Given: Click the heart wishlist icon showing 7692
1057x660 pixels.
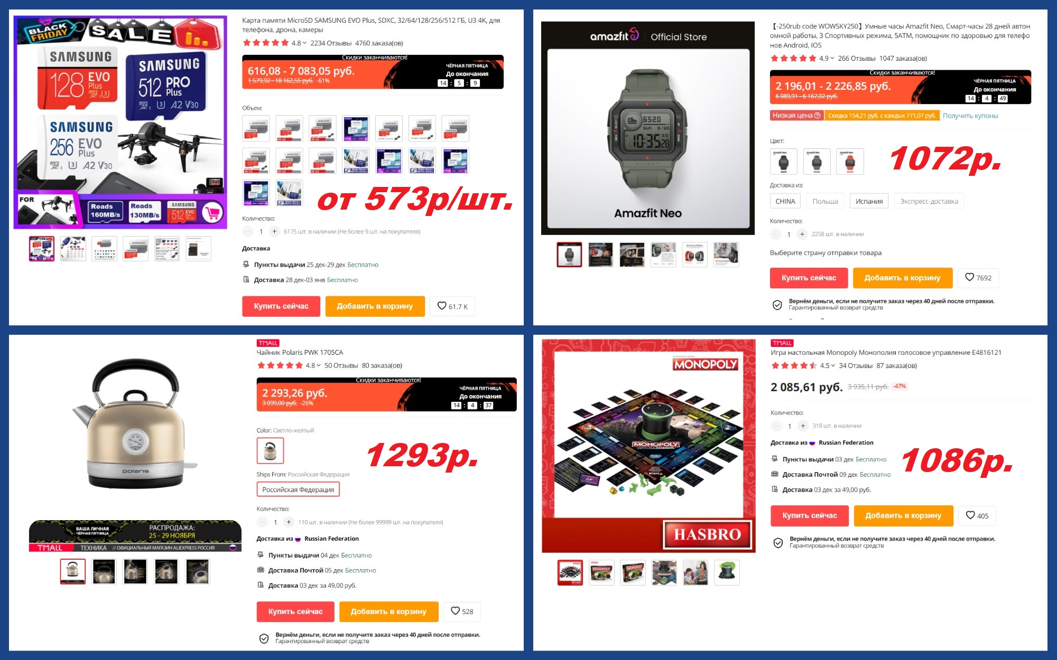Looking at the screenshot, I should click(969, 277).
